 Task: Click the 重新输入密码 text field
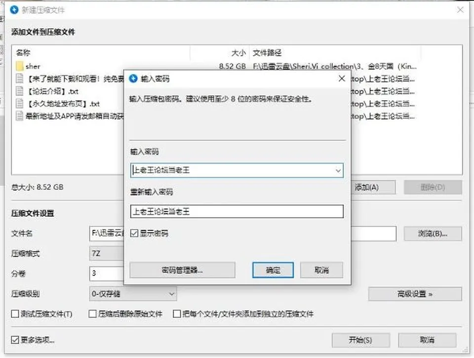coord(237,211)
